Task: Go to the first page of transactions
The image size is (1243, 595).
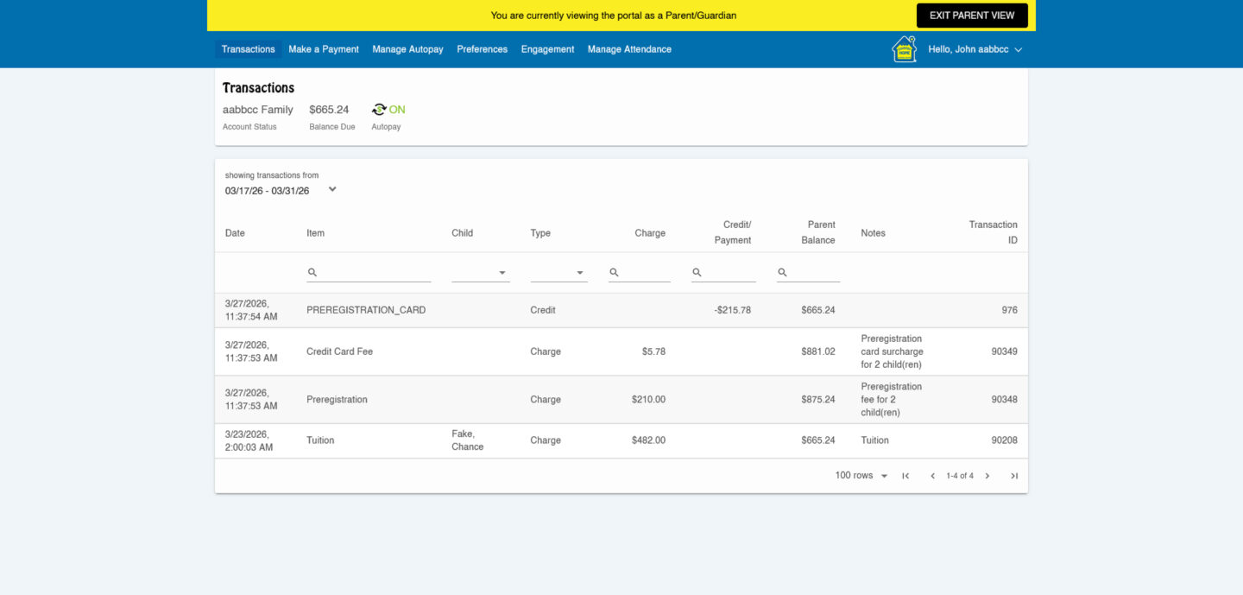Action: click(905, 476)
